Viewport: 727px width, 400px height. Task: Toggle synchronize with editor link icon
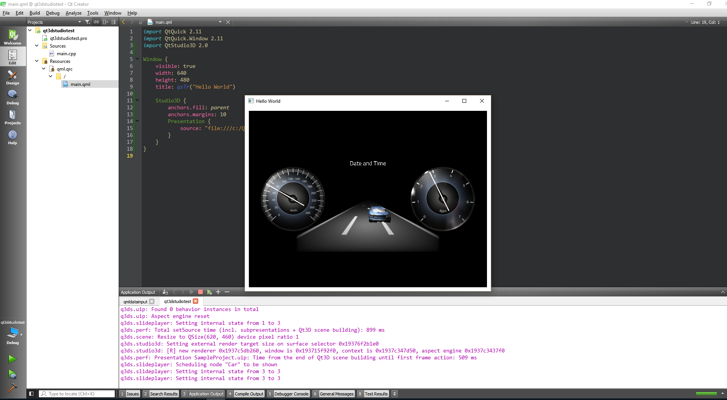[x=96, y=22]
